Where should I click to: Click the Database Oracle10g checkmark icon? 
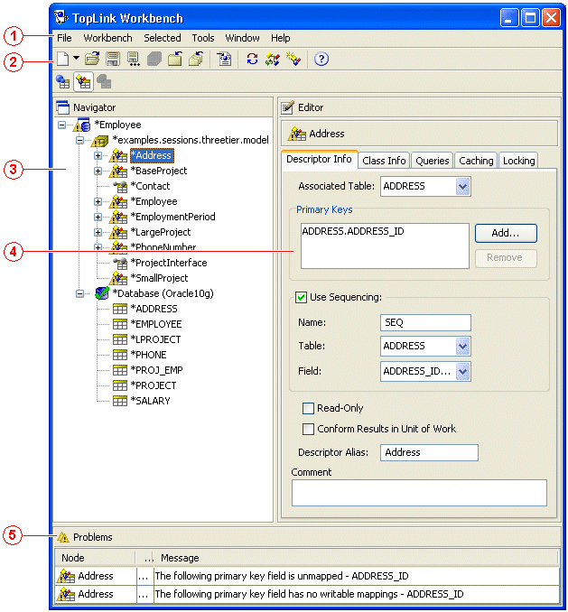click(102, 293)
